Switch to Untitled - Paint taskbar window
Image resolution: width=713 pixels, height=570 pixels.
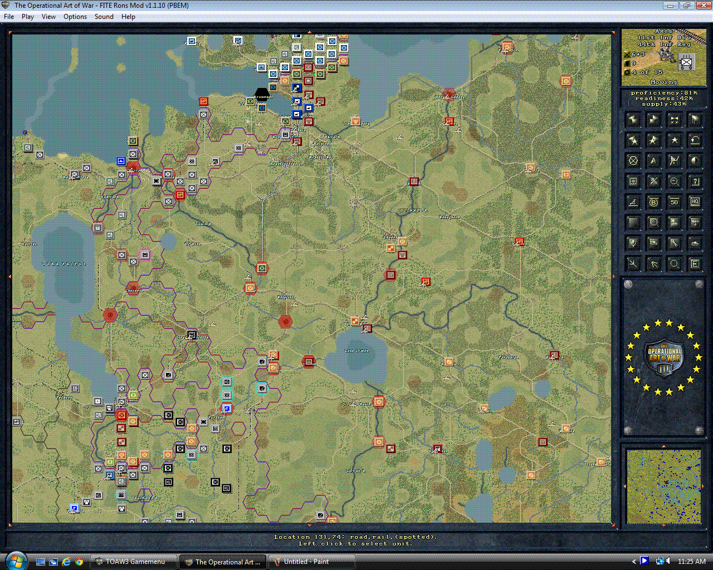(x=312, y=562)
